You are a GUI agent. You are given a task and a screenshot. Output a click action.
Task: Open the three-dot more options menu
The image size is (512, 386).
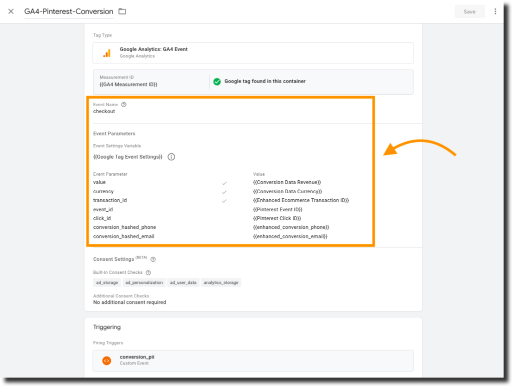tap(495, 12)
